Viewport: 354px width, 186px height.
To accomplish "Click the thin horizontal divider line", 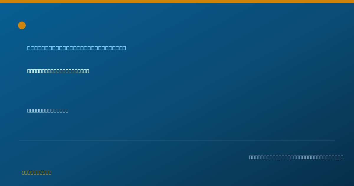I will coord(177,141).
